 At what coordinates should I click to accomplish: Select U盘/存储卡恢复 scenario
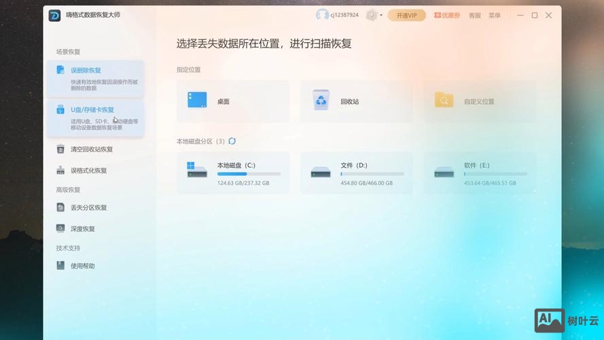96,118
